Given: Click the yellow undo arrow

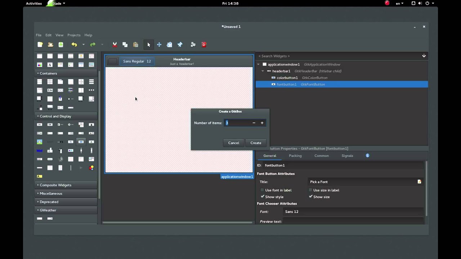Looking at the screenshot, I should (x=74, y=45).
